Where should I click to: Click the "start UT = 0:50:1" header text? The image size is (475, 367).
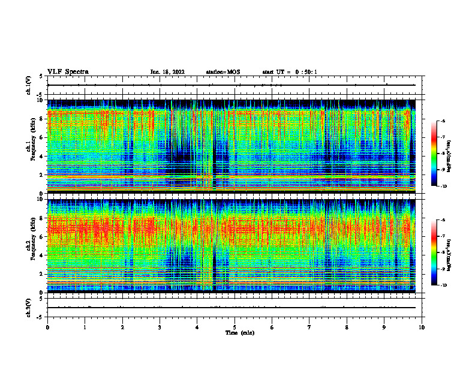pos(290,72)
